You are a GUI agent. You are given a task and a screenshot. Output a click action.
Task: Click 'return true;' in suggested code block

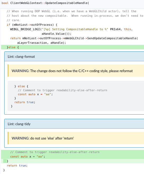(25, 102)
